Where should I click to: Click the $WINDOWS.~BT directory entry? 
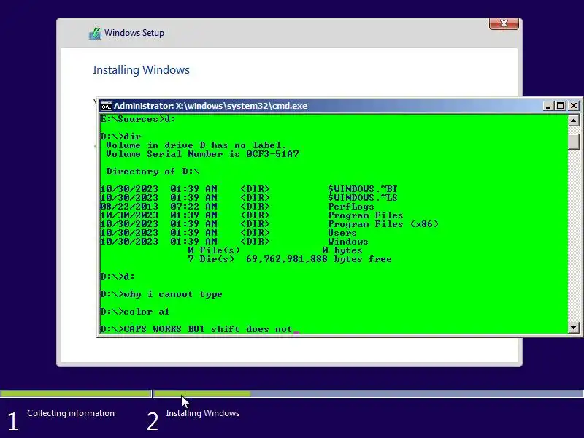tap(362, 189)
